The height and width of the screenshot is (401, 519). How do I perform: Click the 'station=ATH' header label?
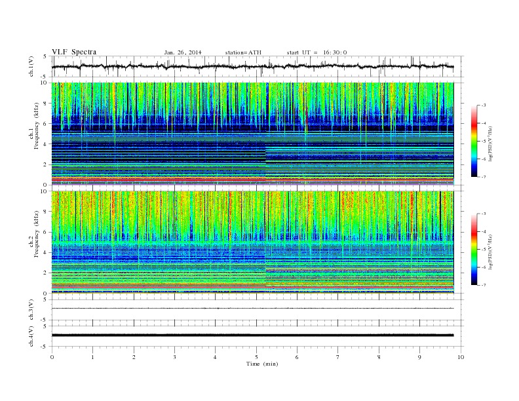point(243,52)
